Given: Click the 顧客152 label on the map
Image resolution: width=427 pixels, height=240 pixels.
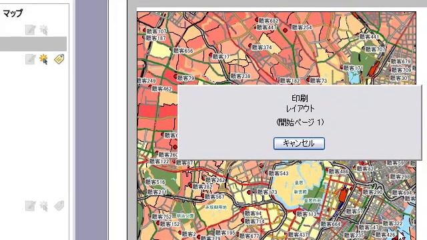Looking at the screenshot, I should point(169,224).
